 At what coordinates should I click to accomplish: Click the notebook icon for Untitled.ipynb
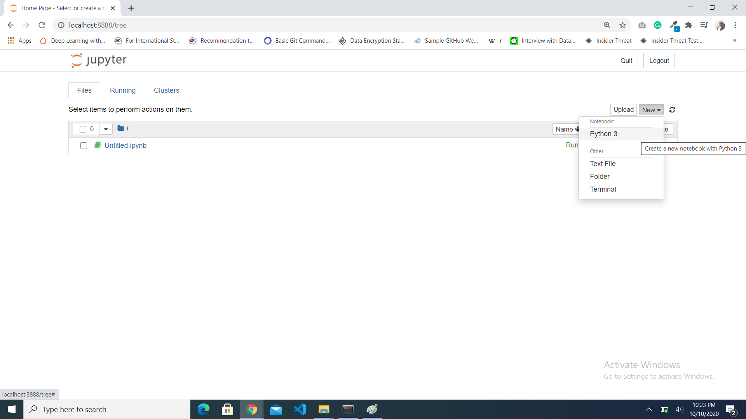coord(98,145)
